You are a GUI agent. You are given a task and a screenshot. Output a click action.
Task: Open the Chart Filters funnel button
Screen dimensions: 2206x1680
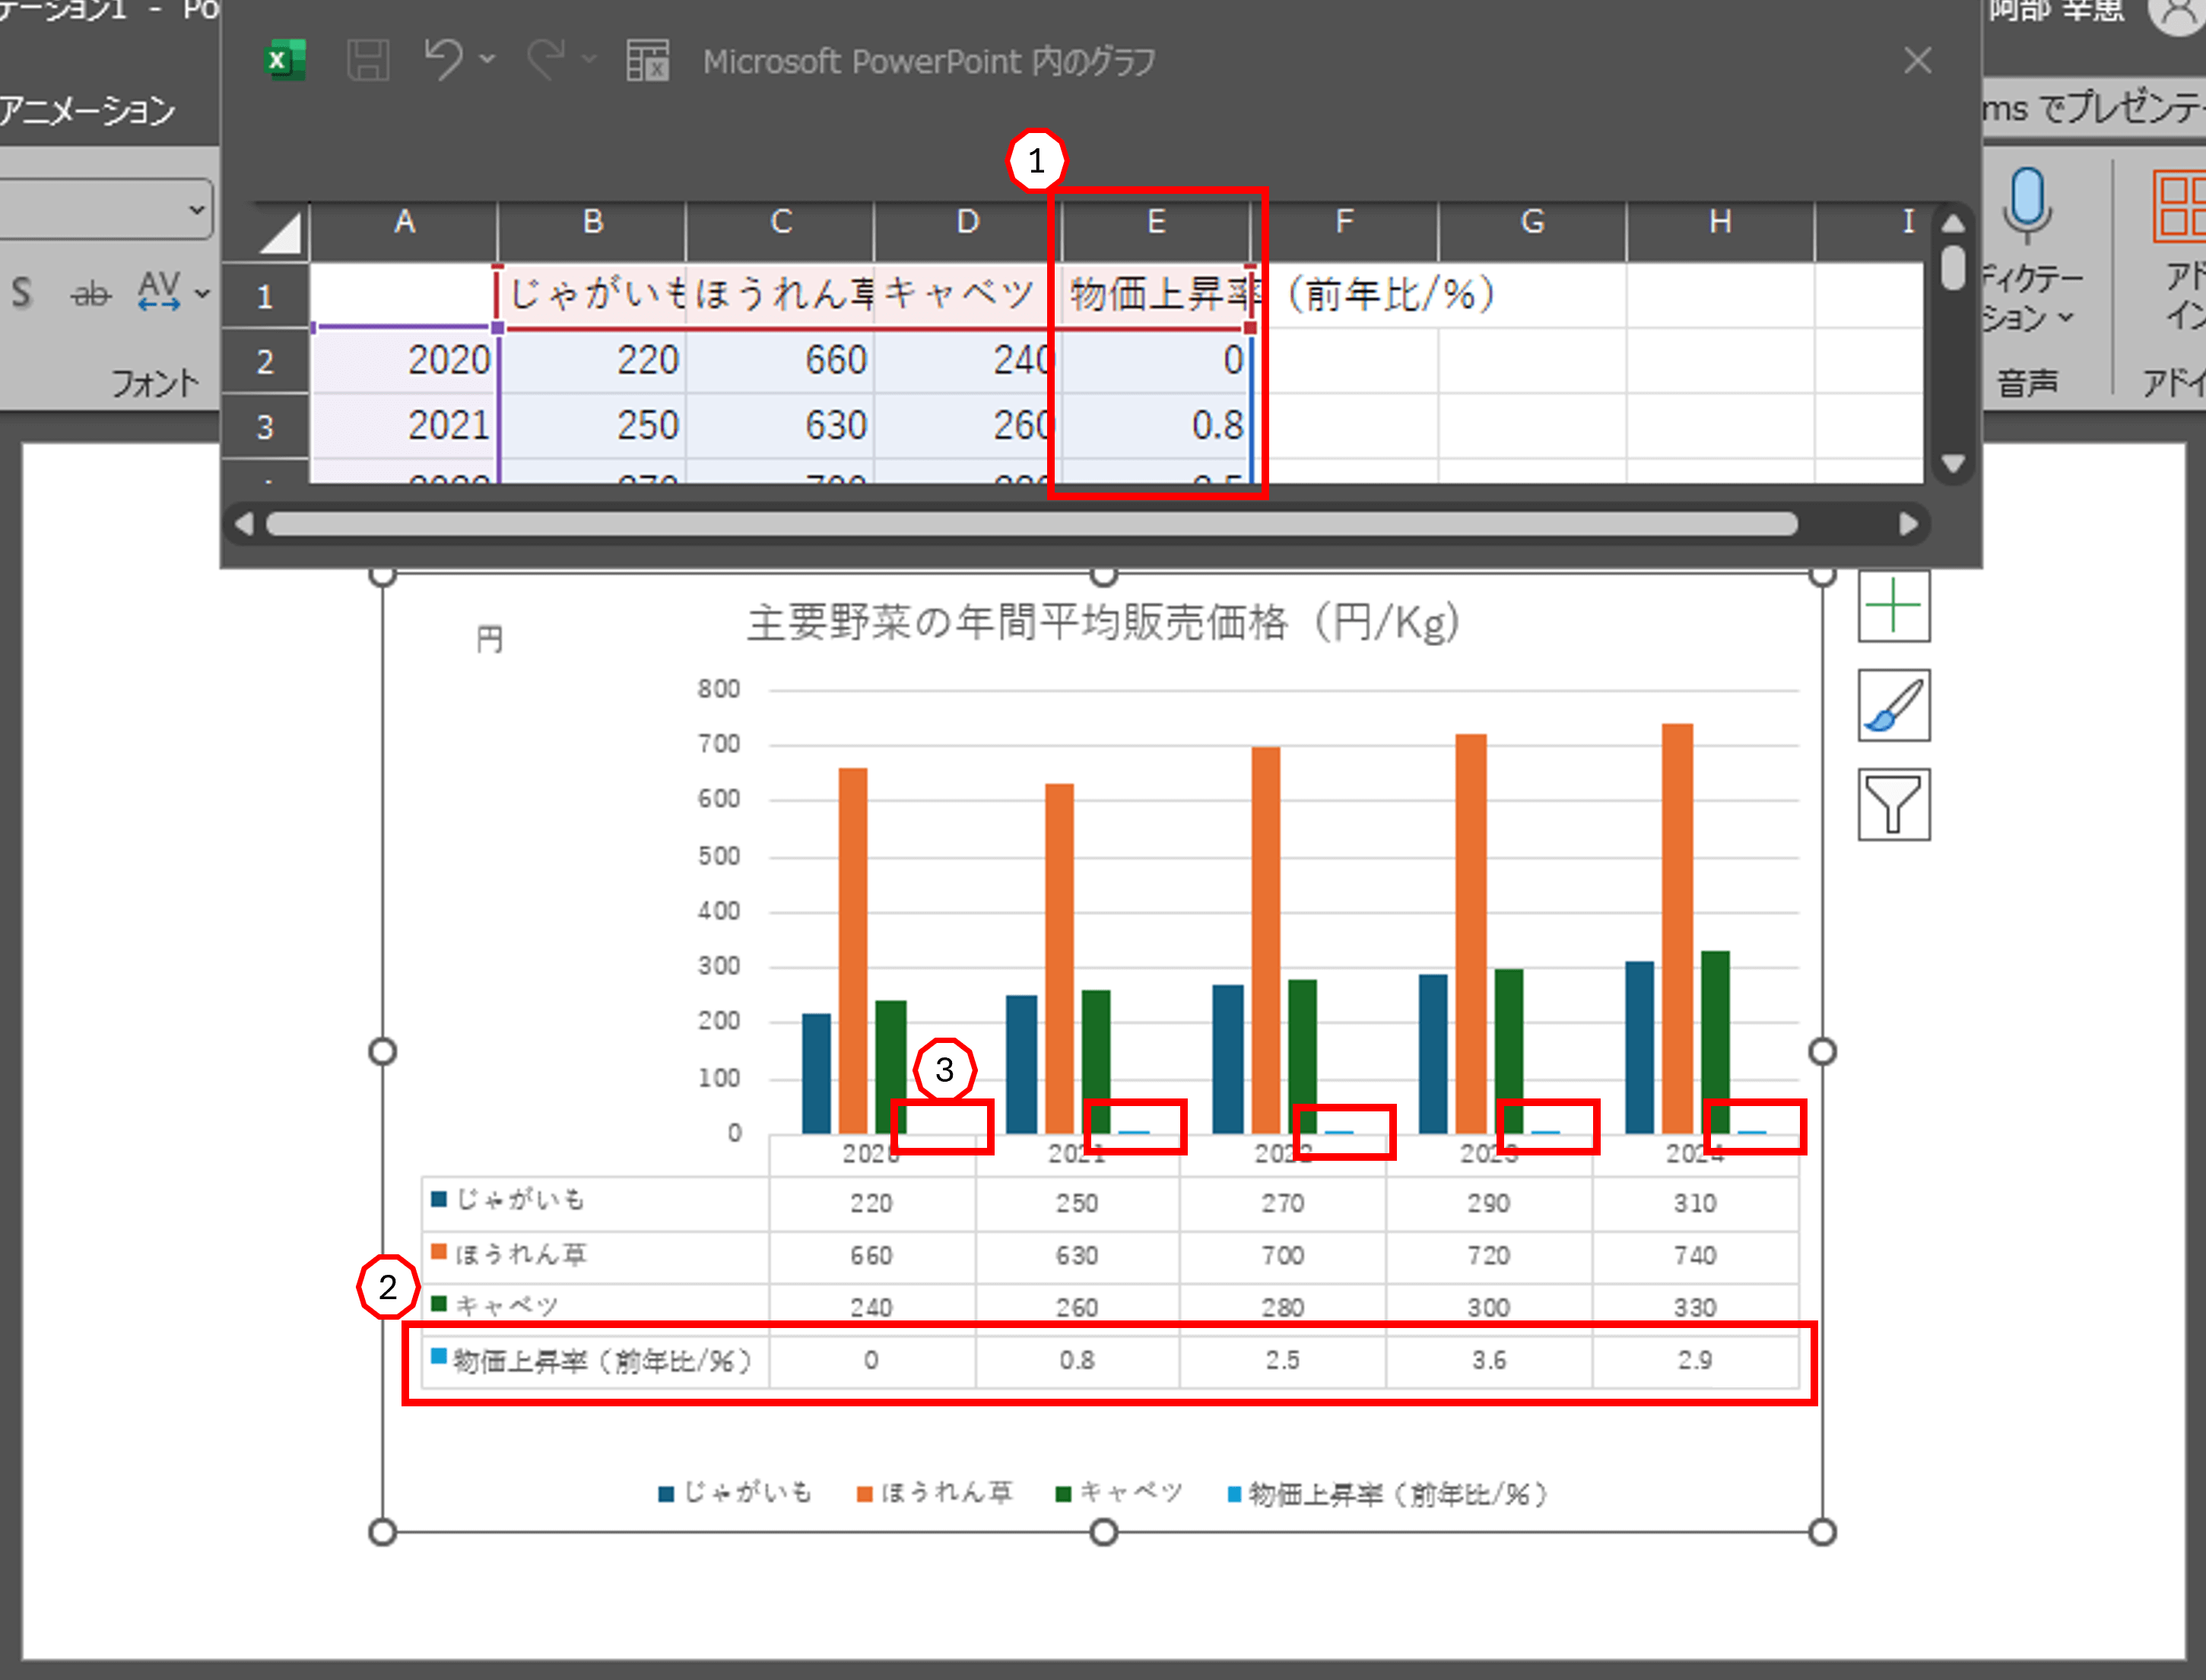tap(1893, 805)
